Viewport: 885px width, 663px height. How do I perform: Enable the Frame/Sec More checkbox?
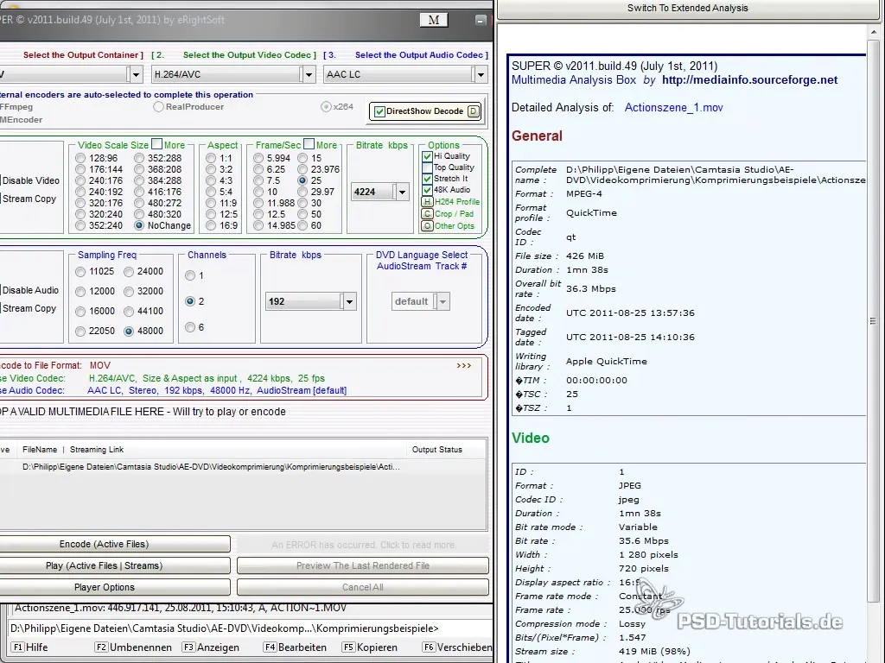309,144
